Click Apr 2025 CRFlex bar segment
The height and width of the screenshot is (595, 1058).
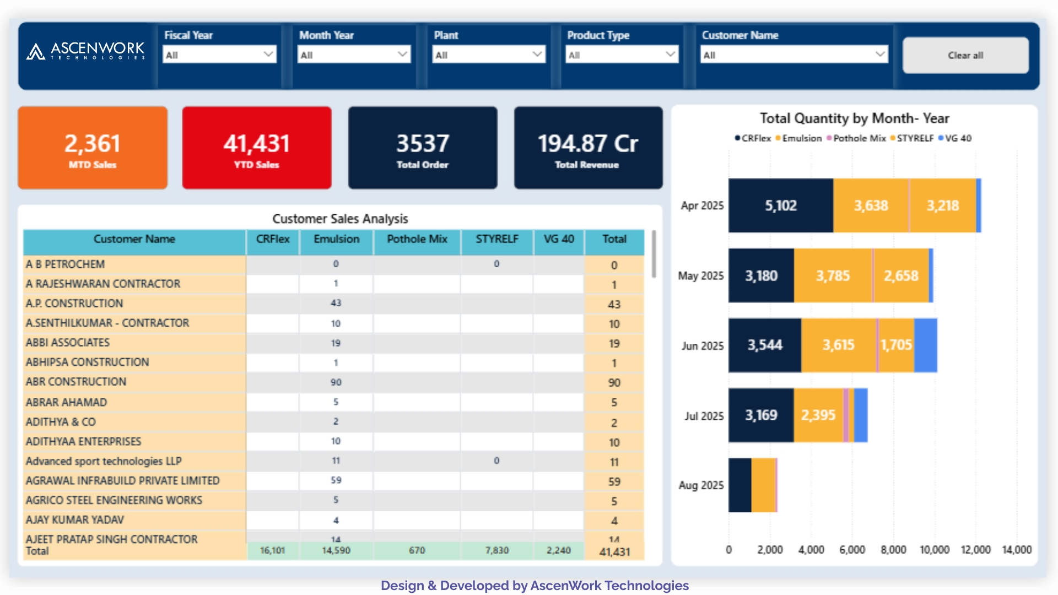click(780, 205)
